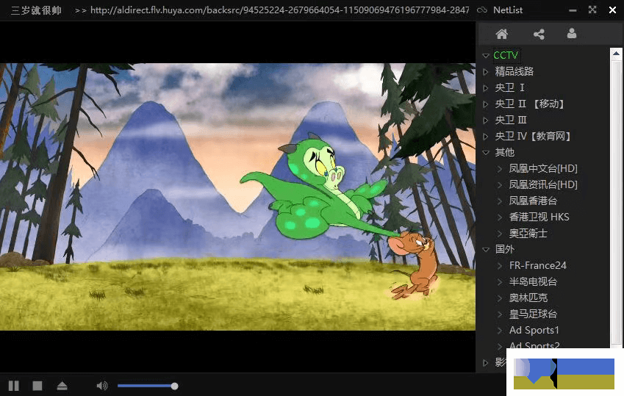Mute audio with the speaker icon
The width and height of the screenshot is (624, 396).
(102, 386)
